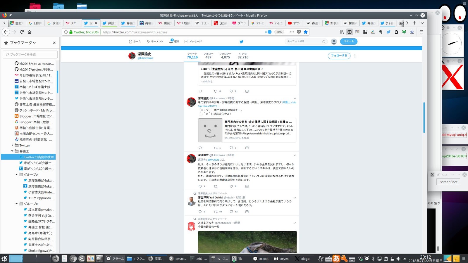This screenshot has width=468, height=263.
Task: Retweet Yoji Ochiai's tweet
Action: click(x=216, y=212)
